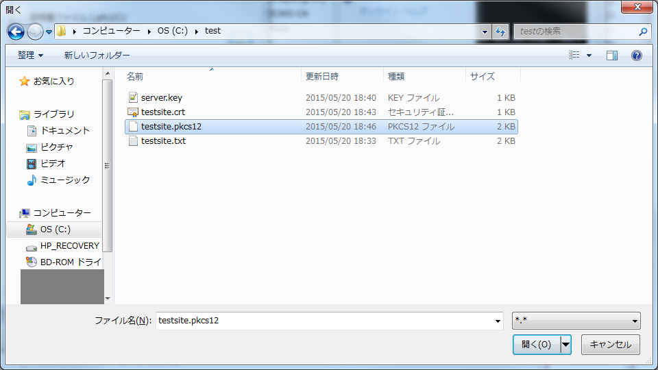Select the server.key file icon
658x370 pixels.
coord(133,98)
